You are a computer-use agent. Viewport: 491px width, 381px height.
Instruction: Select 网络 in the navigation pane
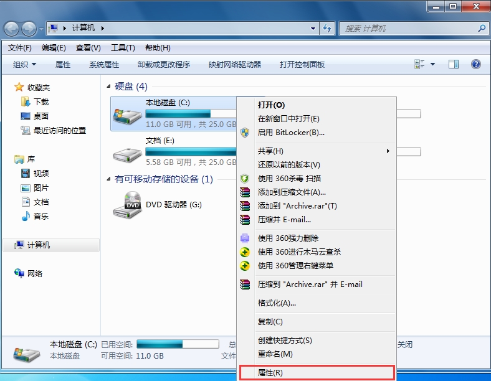pos(34,273)
